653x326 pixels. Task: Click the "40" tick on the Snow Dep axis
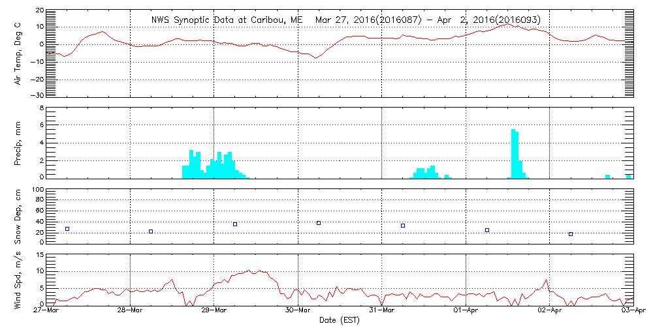(39, 221)
